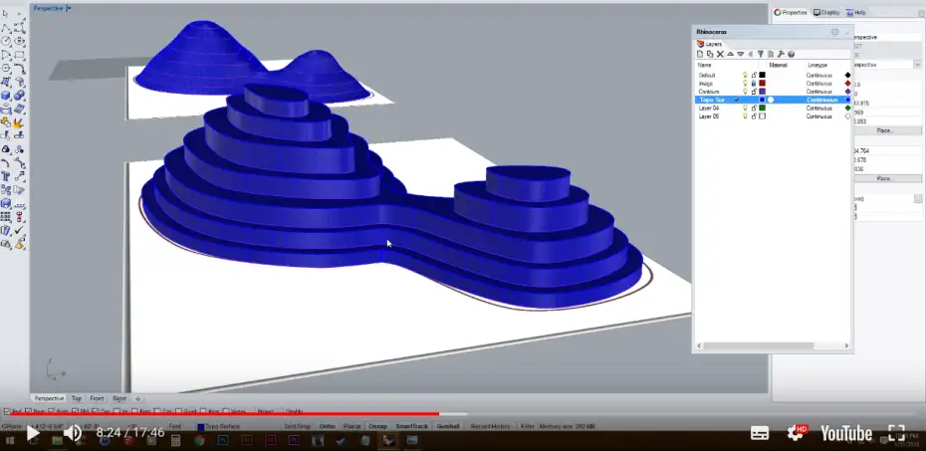The height and width of the screenshot is (451, 926).
Task: Select the Circle tool
Action: (x=6, y=42)
